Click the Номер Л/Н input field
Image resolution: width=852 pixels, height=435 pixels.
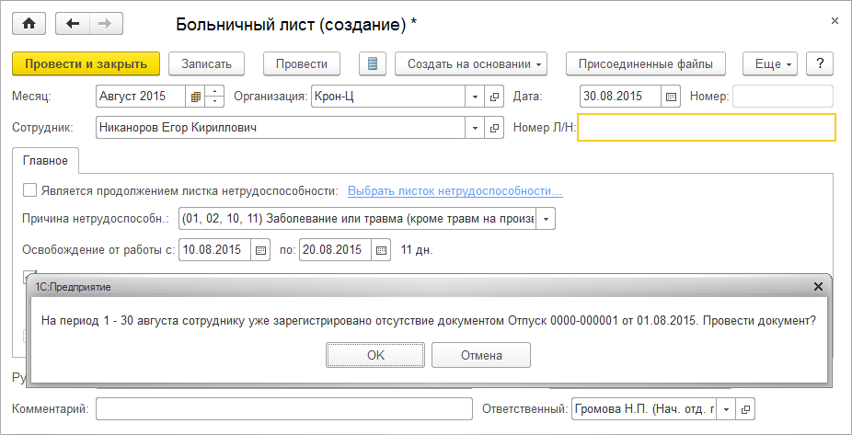[707, 128]
